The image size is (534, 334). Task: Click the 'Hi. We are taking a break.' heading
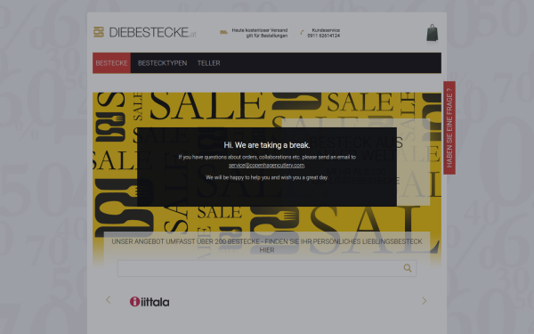[267, 145]
